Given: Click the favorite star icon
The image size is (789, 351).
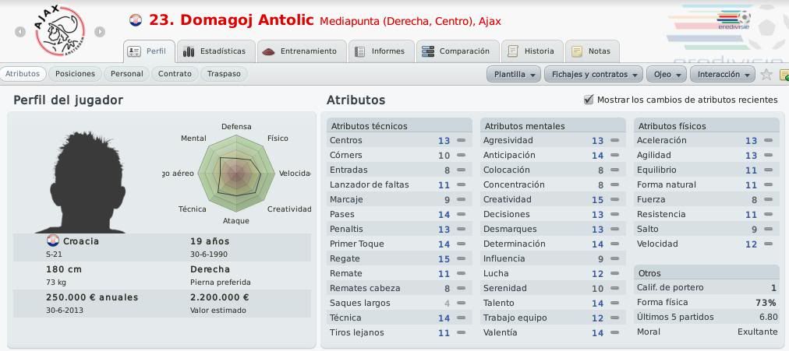Looking at the screenshot, I should coord(766,74).
